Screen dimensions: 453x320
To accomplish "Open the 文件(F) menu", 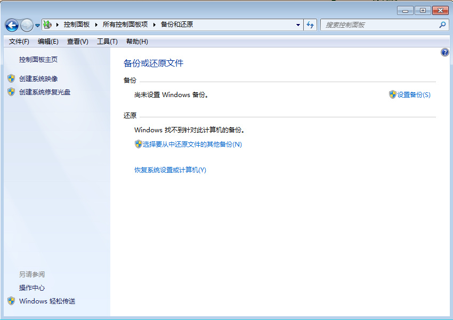I will [x=19, y=42].
